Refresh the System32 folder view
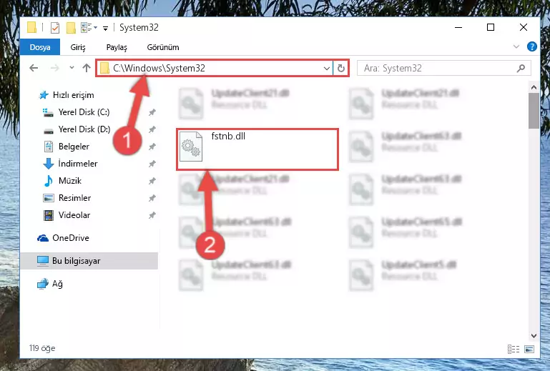 340,68
